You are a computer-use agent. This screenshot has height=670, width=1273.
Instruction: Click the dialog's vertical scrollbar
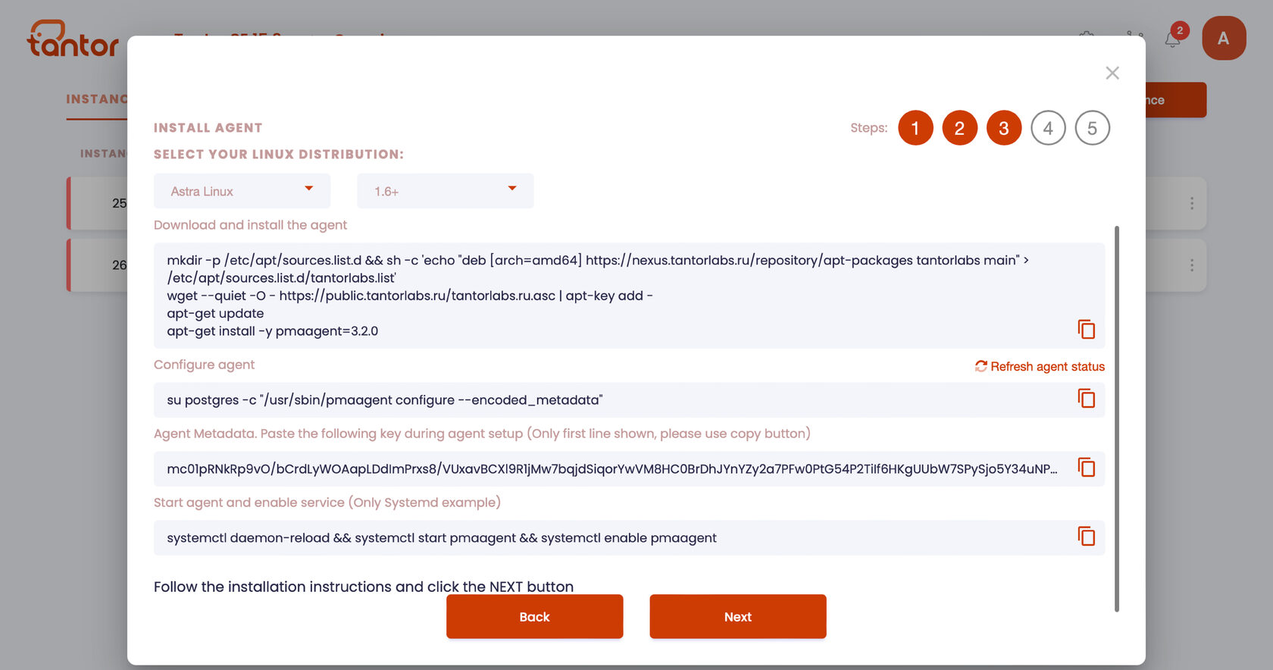pyautogui.click(x=1117, y=418)
